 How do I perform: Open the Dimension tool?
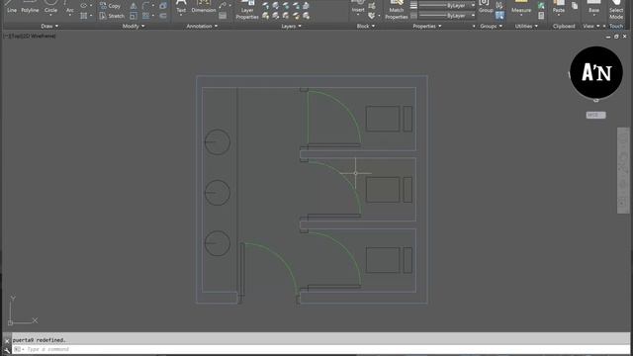click(204, 7)
